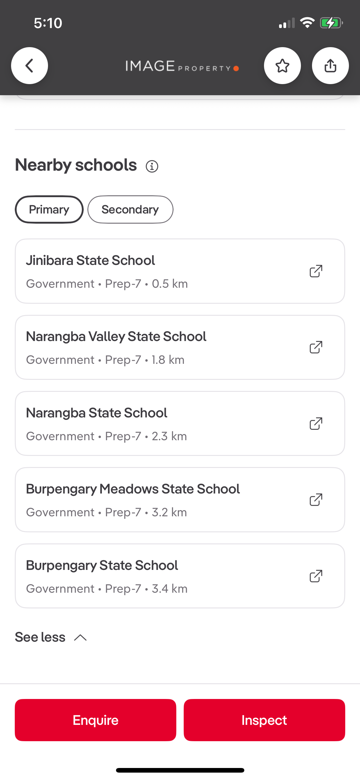The height and width of the screenshot is (780, 360).
Task: Save property with the star icon
Action: [x=282, y=66]
